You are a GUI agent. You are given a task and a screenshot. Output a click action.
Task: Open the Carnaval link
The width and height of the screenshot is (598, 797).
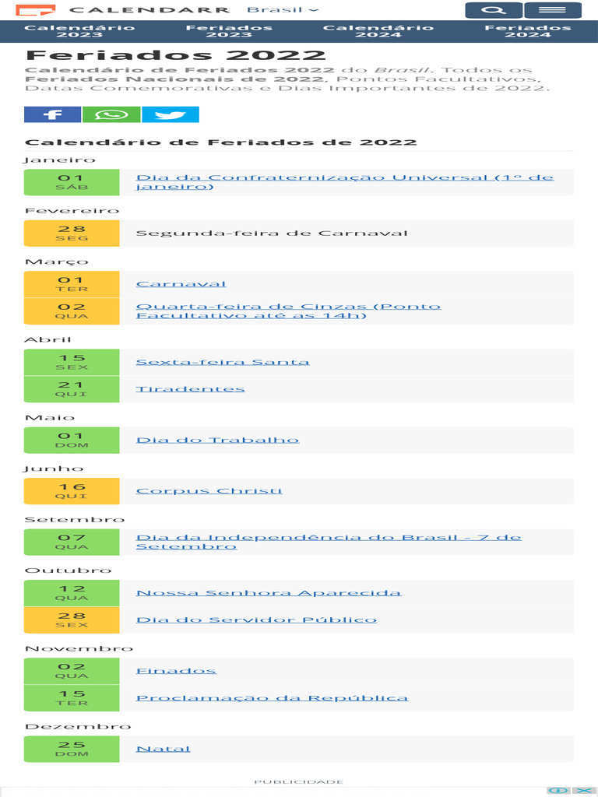[x=181, y=284]
